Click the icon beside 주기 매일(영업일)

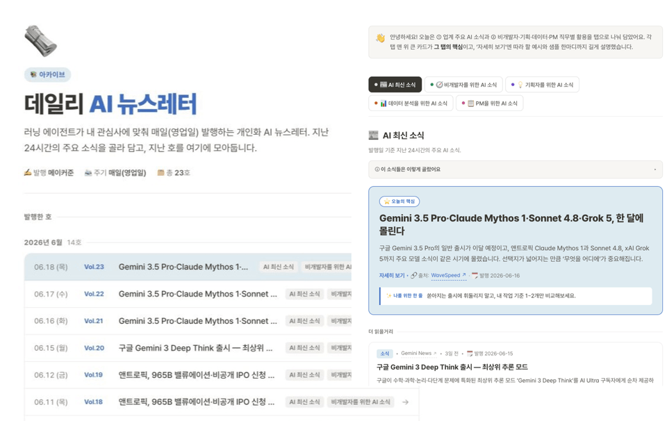(88, 173)
